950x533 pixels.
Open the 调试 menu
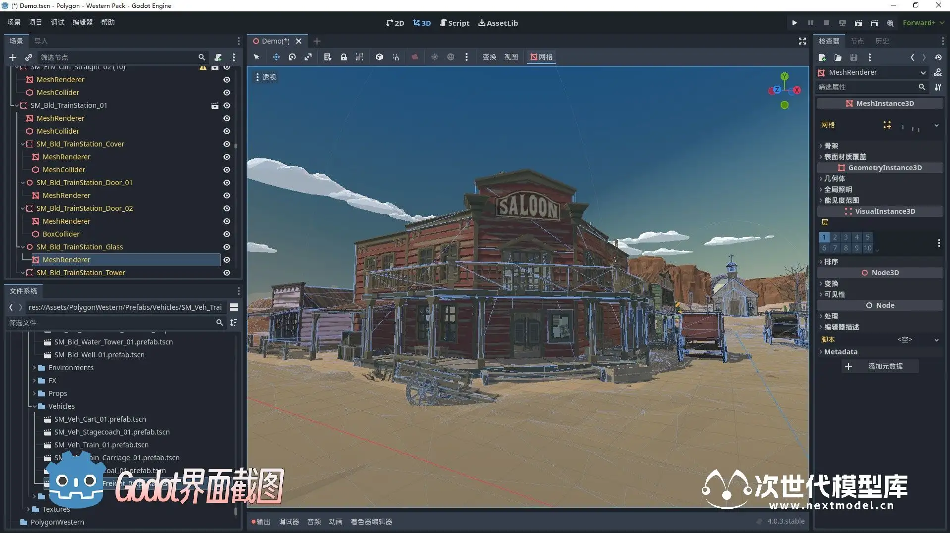coord(57,22)
